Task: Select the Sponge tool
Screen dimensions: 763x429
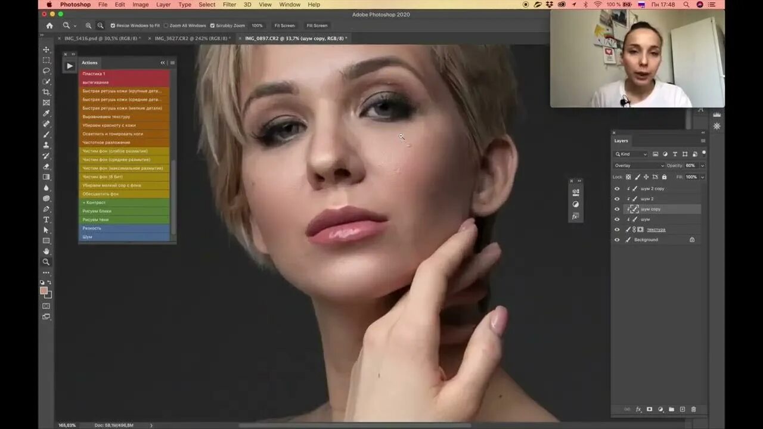Action: pyautogui.click(x=46, y=198)
